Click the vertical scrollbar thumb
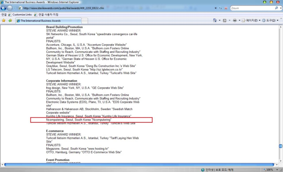 [x=281, y=146]
